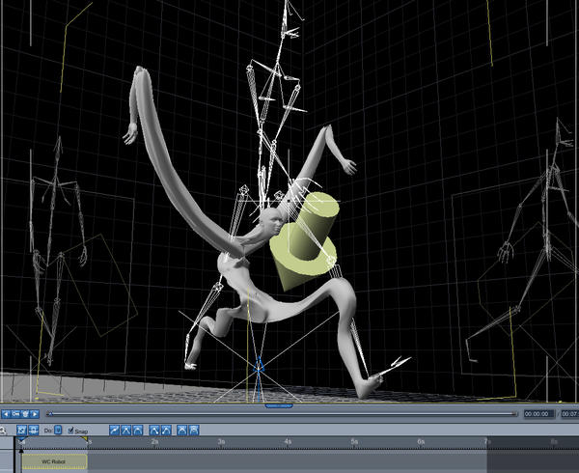
Task: Click the yellow end-range marker on ruler
Action: click(x=85, y=439)
